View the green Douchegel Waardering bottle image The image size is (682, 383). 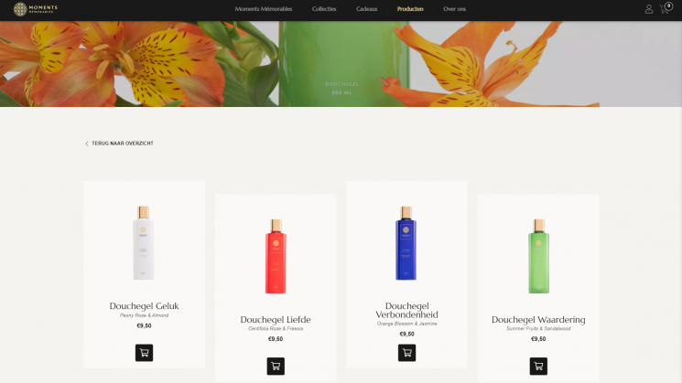539,256
